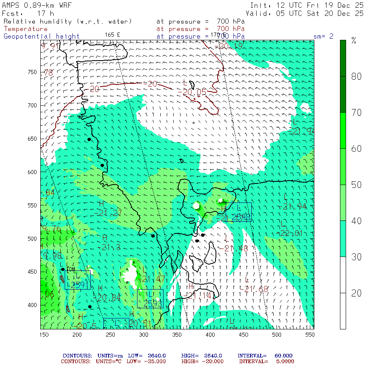This screenshot has height=366, width=366.
Task: Click the 'Fcst: 17 h' forecast hour text
Action: [28, 13]
